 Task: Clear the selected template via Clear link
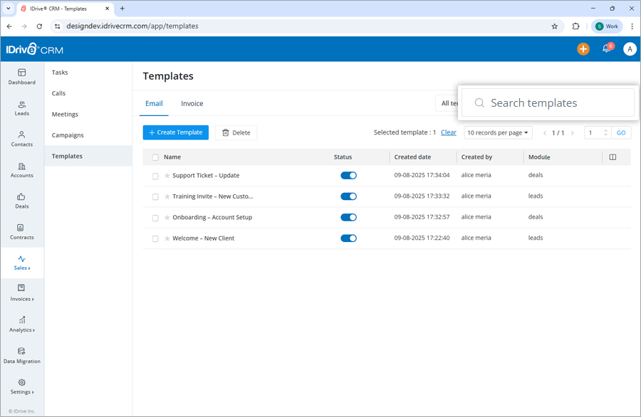pyautogui.click(x=448, y=132)
